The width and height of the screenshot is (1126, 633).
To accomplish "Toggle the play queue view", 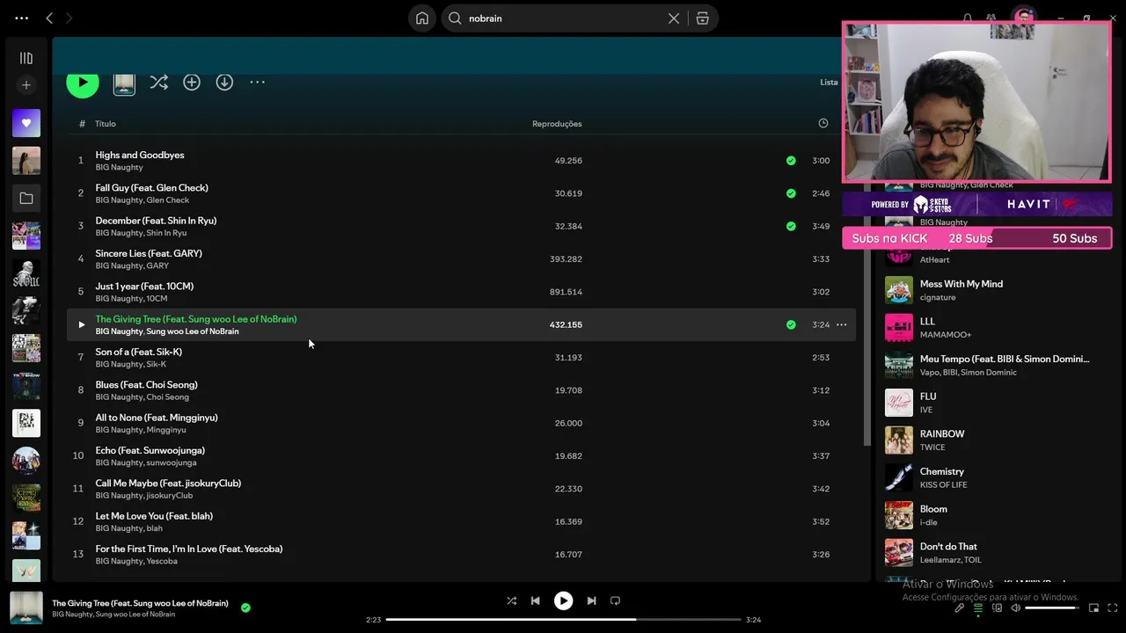I will click(x=977, y=608).
